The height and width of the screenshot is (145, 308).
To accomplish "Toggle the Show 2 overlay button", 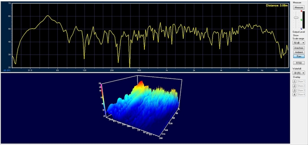I will [x=301, y=86].
